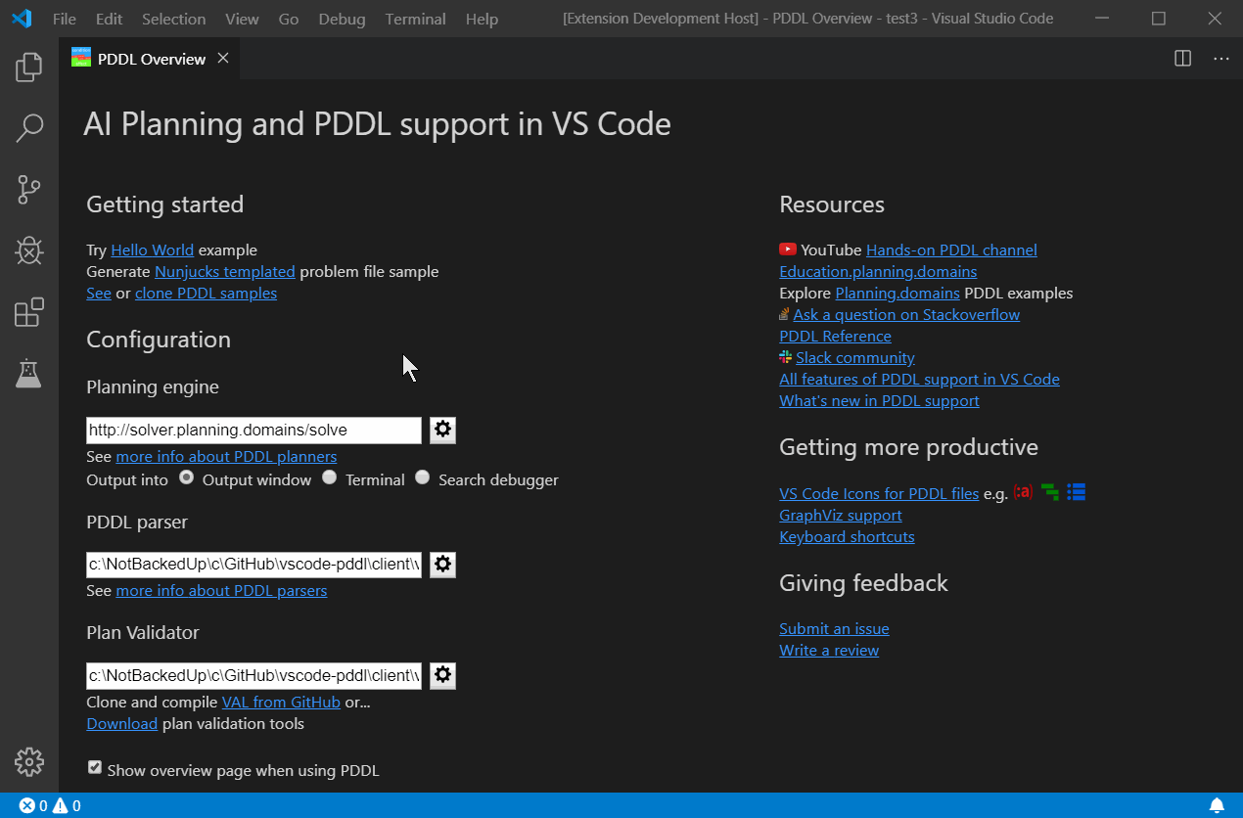Click the Slack icon beside Slack community
The image size is (1243, 818).
pos(786,357)
